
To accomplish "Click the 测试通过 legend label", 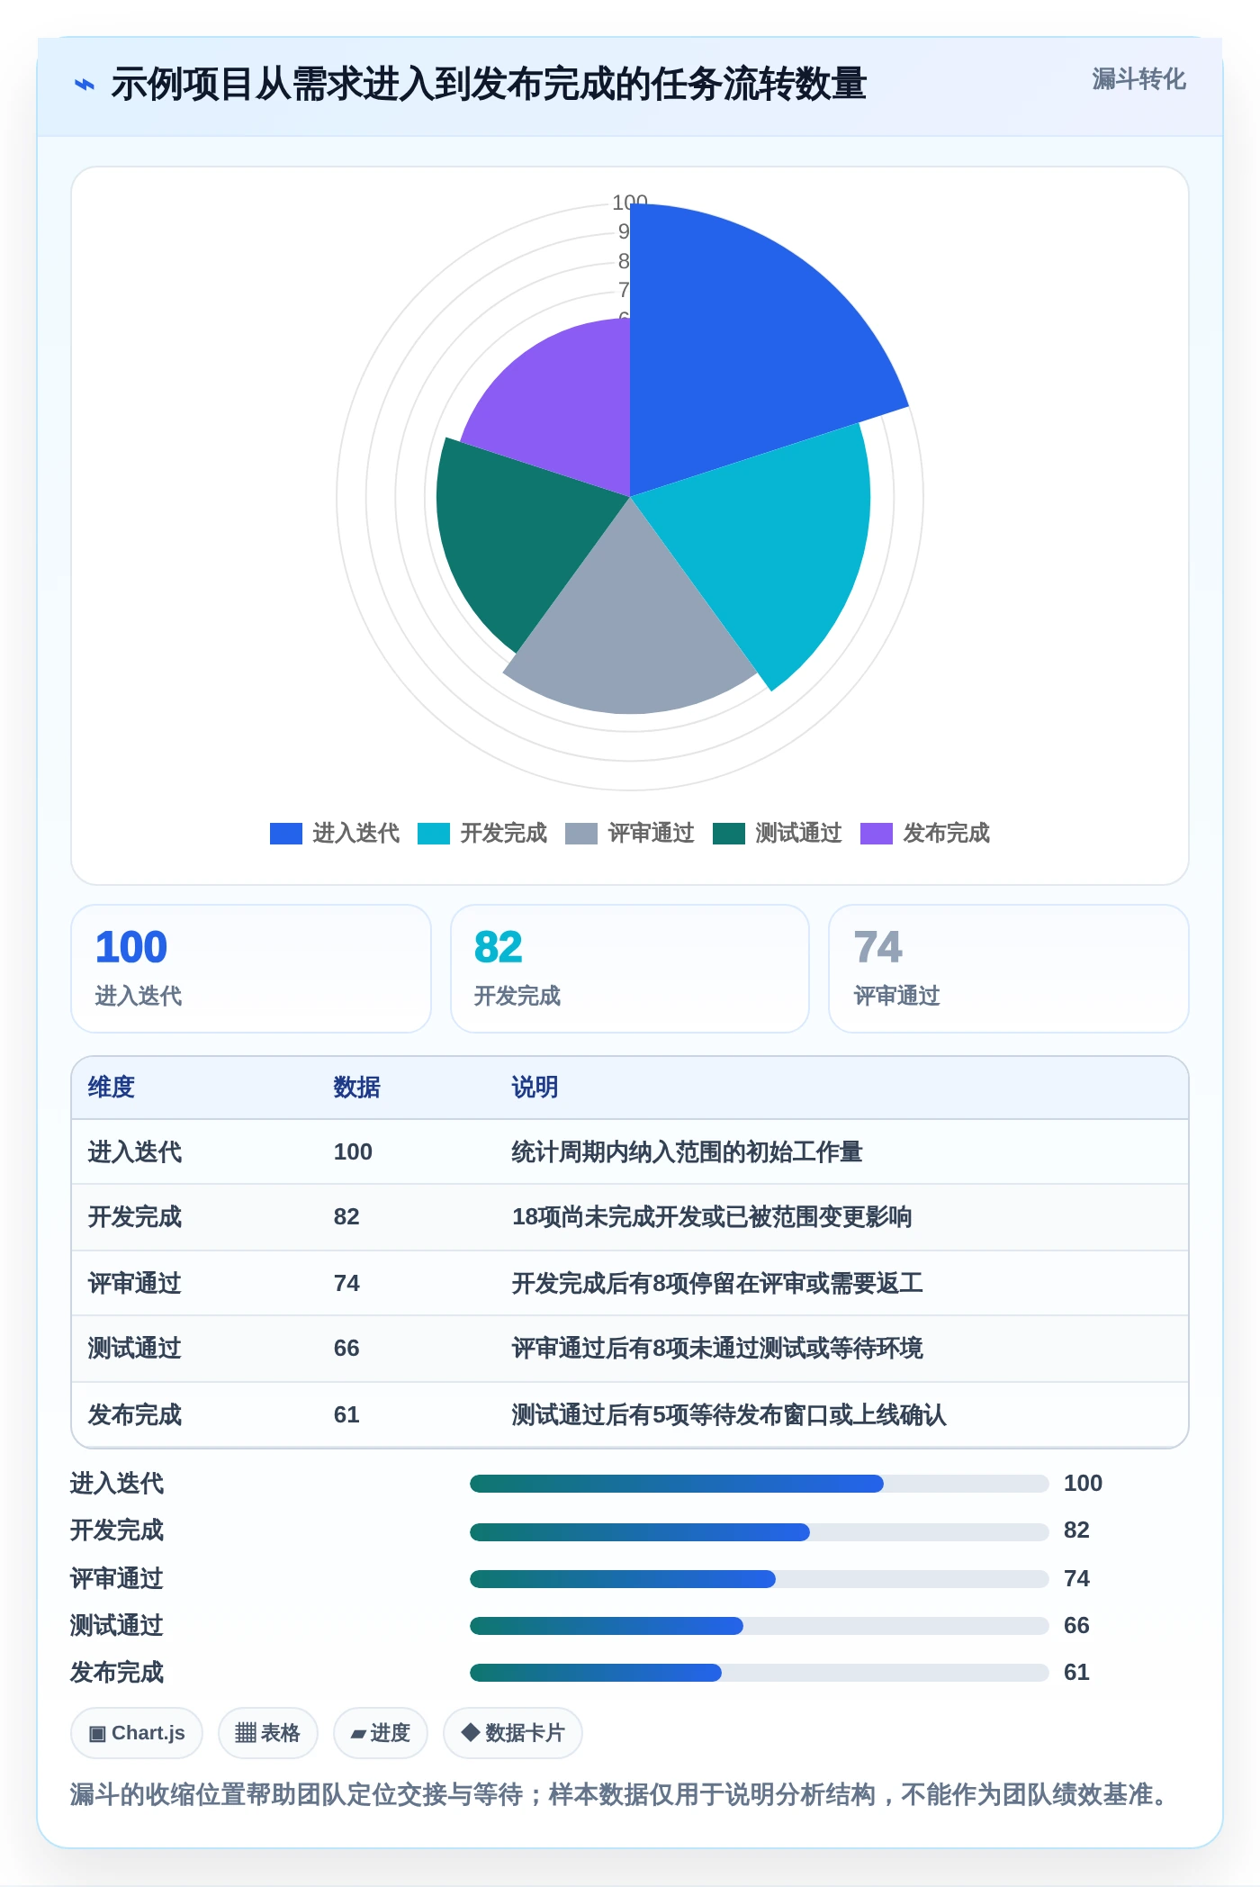I will (x=799, y=834).
